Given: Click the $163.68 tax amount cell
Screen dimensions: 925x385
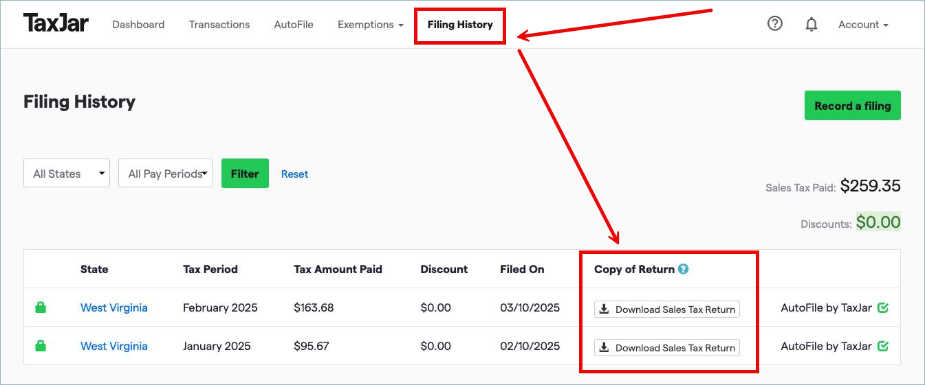Looking at the screenshot, I should 314,307.
